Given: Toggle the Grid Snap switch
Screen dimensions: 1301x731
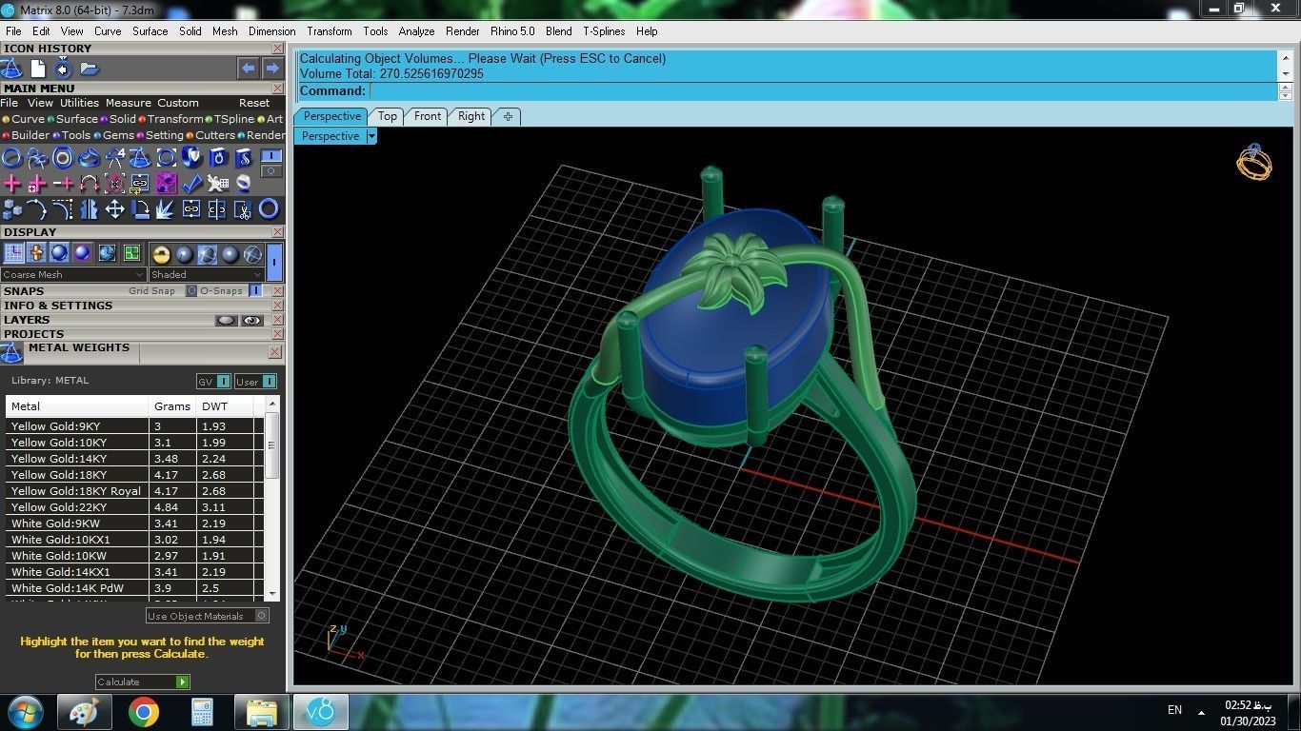Looking at the screenshot, I should pyautogui.click(x=190, y=291).
